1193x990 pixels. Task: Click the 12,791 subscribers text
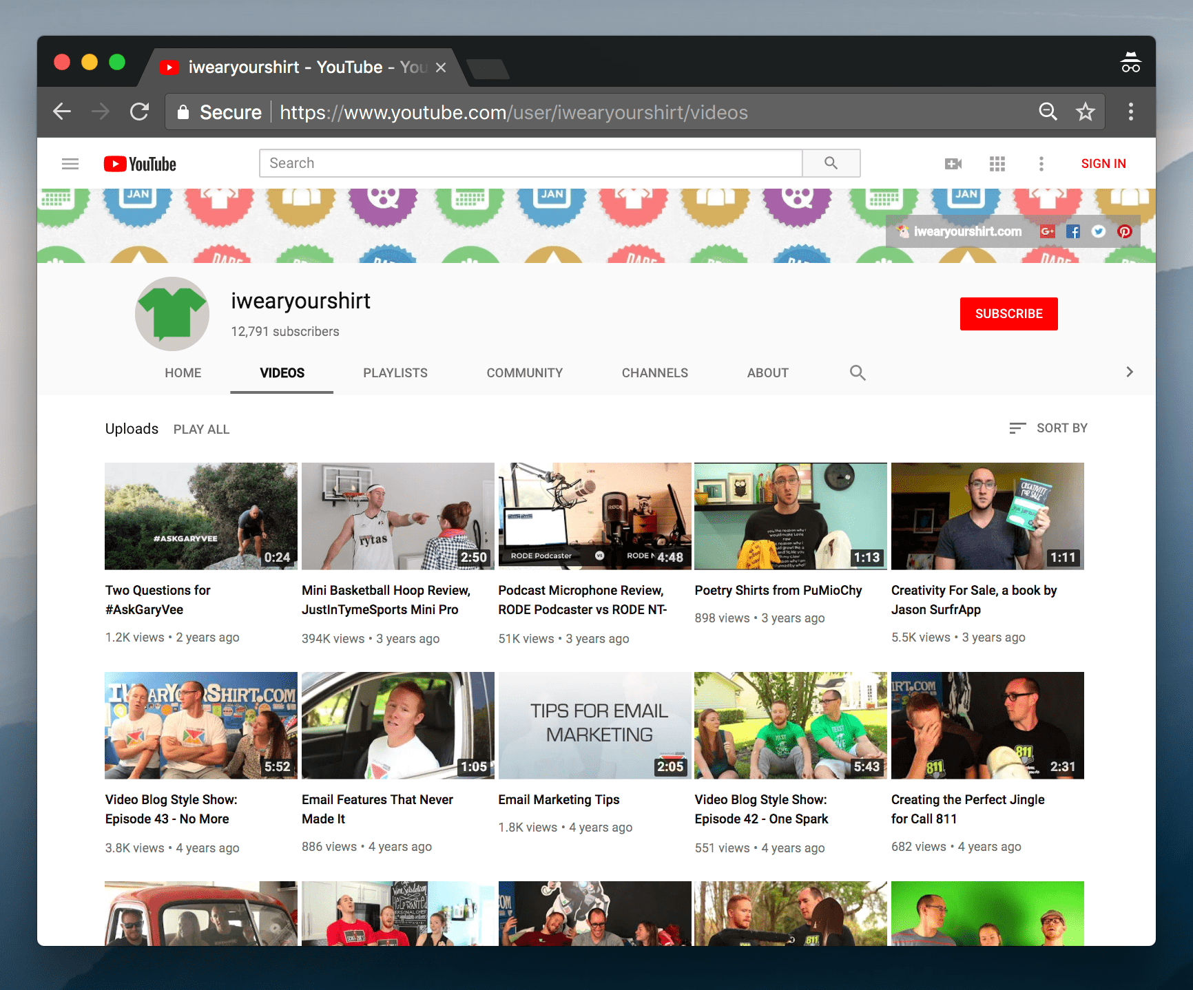(x=285, y=331)
